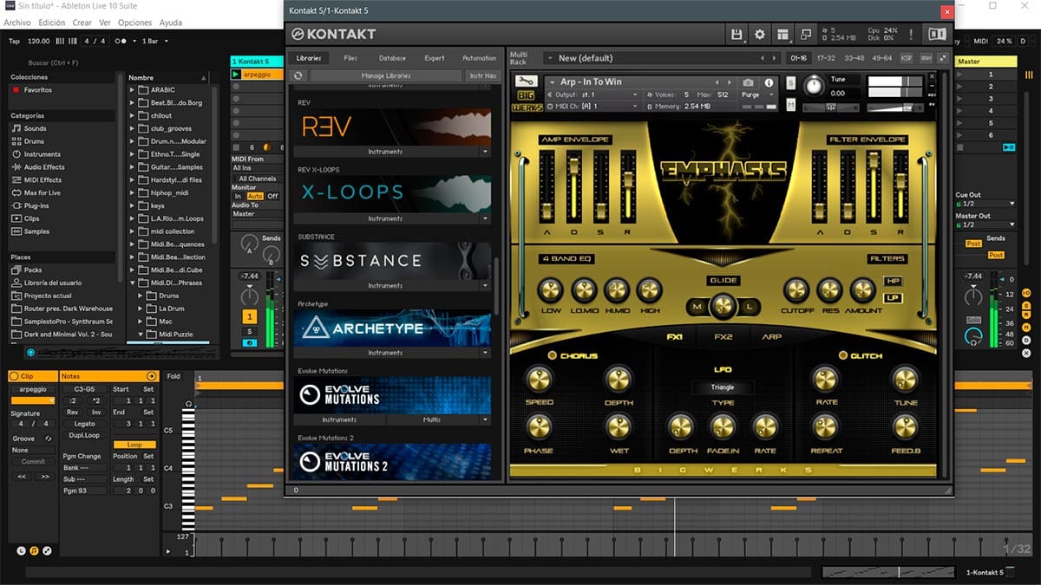Collapse the Midi Puzzle folder

[141, 334]
